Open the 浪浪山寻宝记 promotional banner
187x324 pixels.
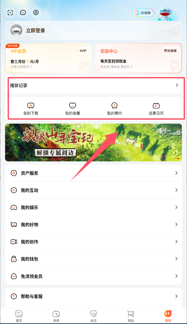[93, 142]
